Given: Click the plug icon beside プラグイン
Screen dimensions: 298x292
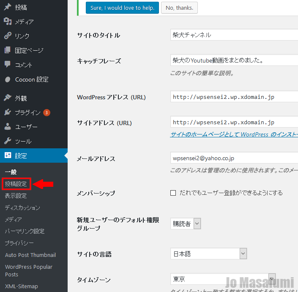Looking at the screenshot, I should (x=8, y=112).
